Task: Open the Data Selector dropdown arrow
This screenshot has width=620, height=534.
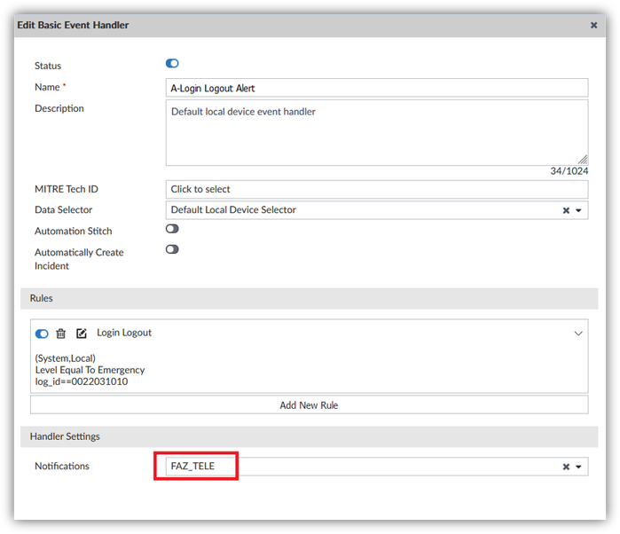Action: tap(578, 210)
